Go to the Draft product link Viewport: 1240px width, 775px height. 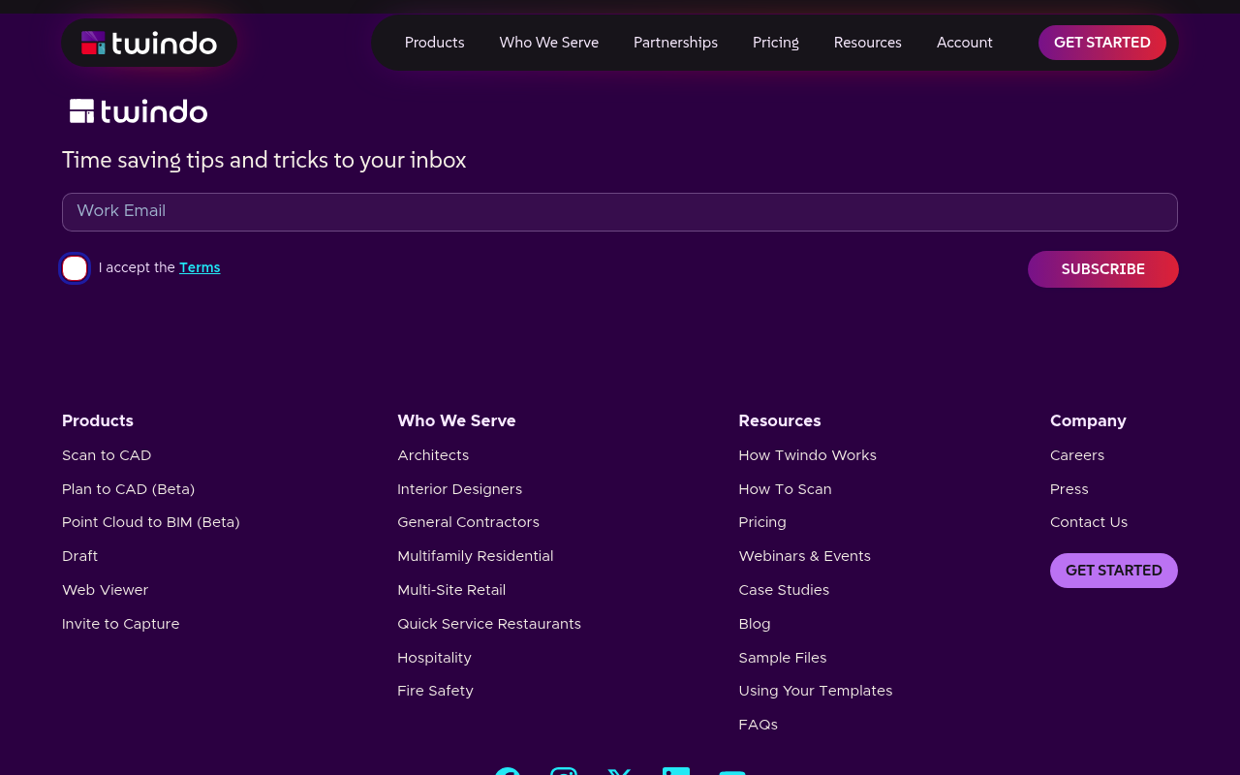point(80,556)
